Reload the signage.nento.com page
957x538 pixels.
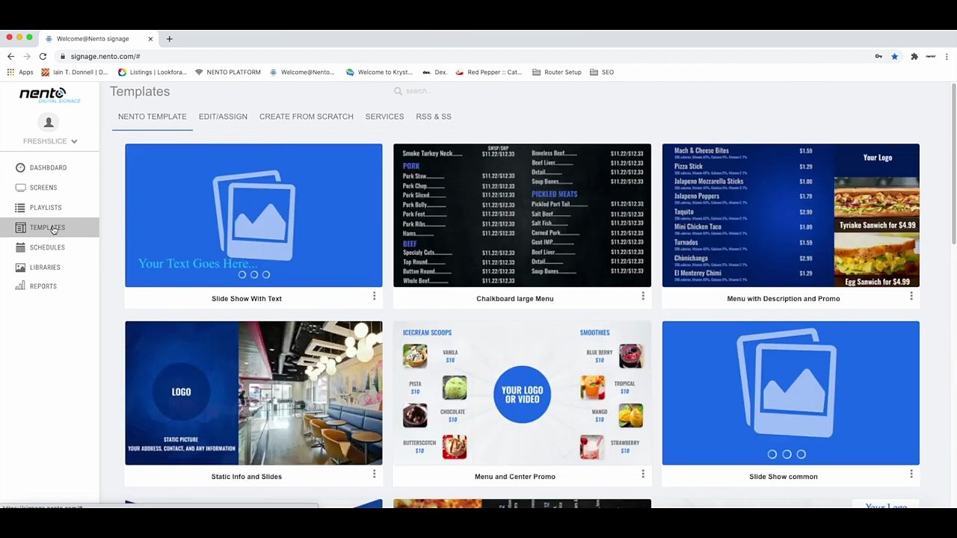tap(43, 56)
